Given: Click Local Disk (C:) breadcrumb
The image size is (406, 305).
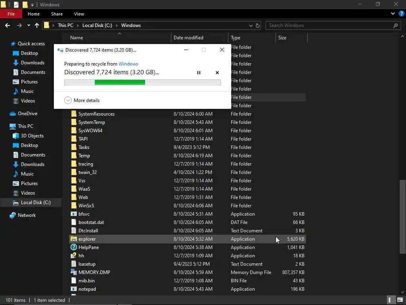Looking at the screenshot, I should point(97,25).
